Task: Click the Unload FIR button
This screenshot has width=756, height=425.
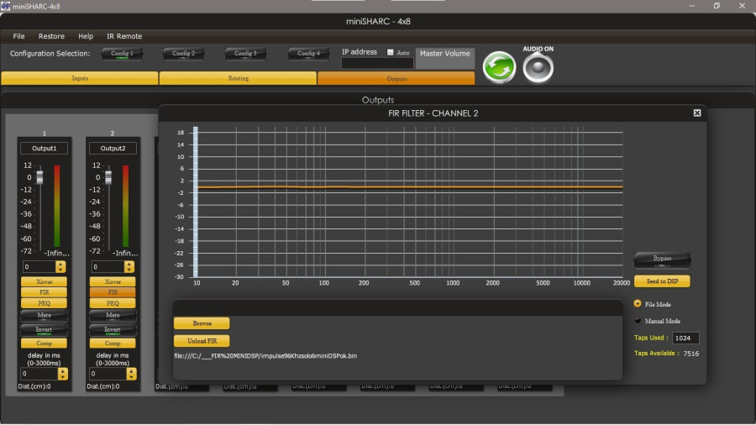Action: click(x=202, y=341)
